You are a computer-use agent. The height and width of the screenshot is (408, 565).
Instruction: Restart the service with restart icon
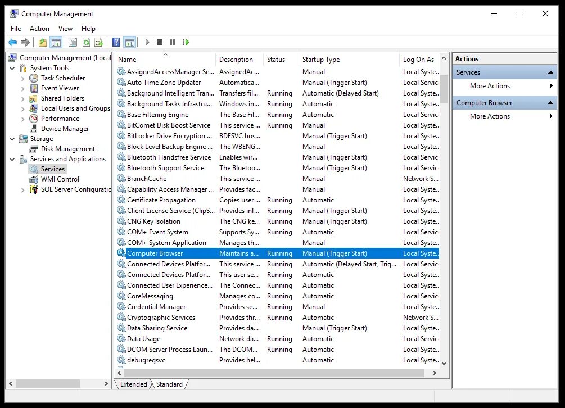click(x=186, y=43)
